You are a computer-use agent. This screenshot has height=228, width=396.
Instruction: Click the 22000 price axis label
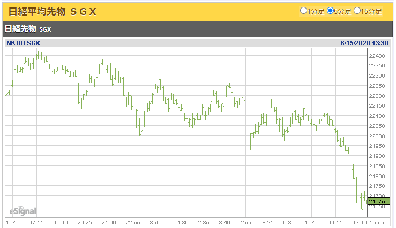(x=377, y=136)
